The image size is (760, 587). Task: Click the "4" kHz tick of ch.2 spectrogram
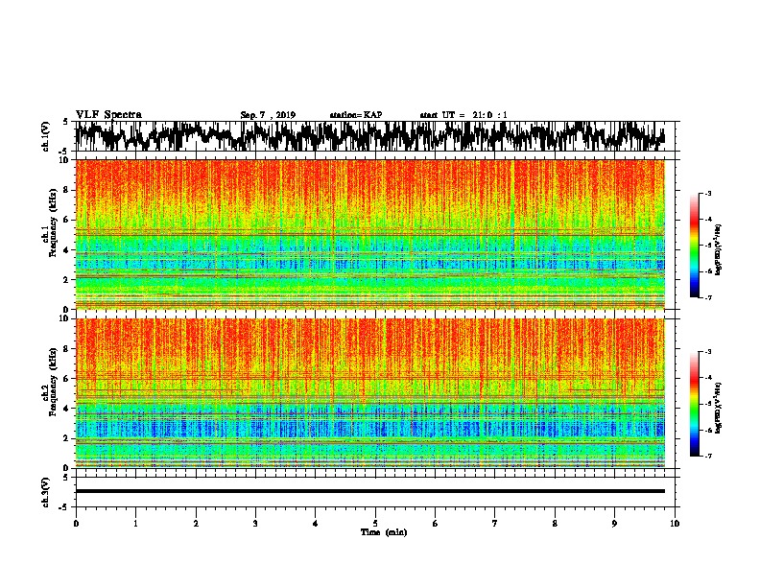[x=67, y=409]
